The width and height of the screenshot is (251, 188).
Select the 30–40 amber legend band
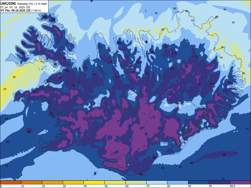click(73, 182)
